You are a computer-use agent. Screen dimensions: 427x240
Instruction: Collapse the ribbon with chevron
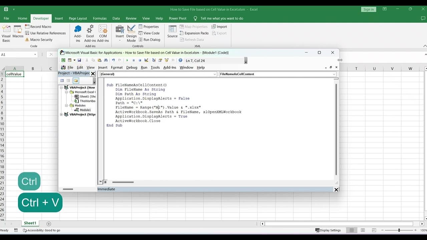[x=425, y=46]
